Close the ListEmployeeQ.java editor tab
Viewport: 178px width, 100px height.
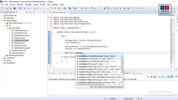pos(68,12)
